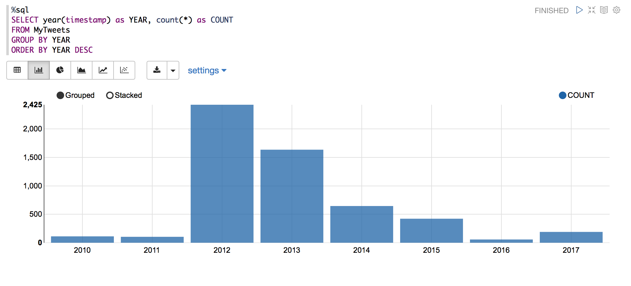
Task: Hide output using the book icon
Action: click(604, 10)
